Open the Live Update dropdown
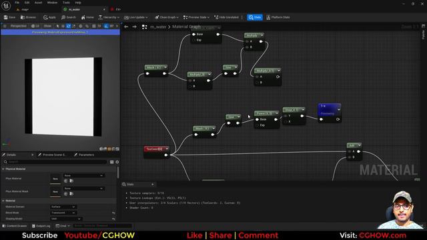The image size is (427, 240). tap(136, 17)
